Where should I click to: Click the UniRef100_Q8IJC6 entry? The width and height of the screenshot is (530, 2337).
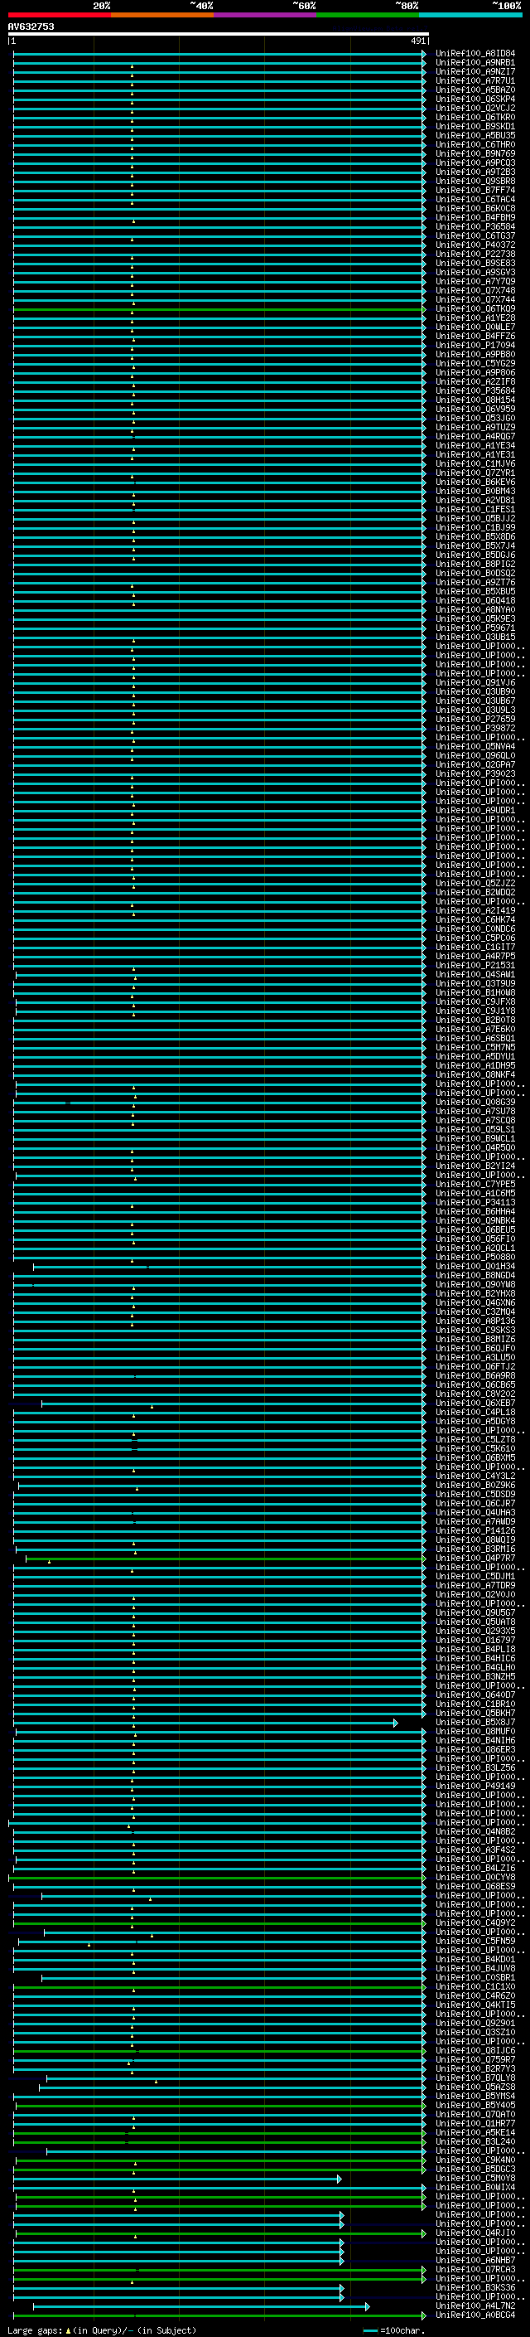[x=475, y=2050]
